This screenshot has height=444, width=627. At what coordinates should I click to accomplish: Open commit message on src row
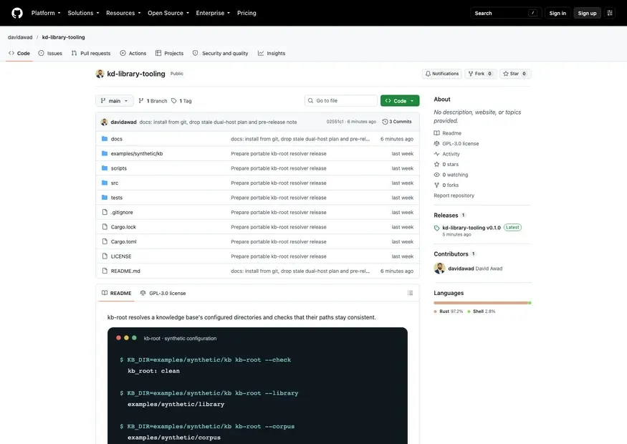coord(278,183)
